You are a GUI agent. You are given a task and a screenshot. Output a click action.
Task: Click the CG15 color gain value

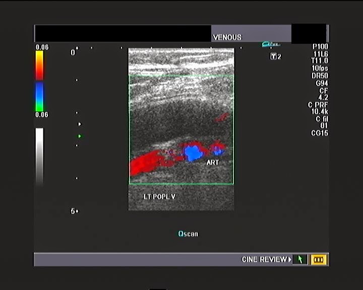pos(320,133)
